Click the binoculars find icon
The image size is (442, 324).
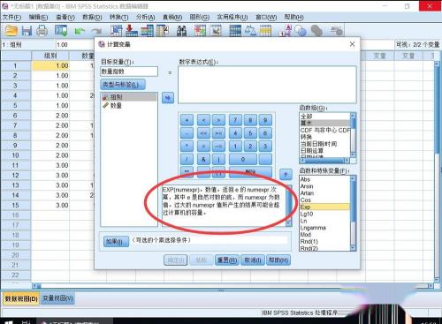[x=181, y=31]
